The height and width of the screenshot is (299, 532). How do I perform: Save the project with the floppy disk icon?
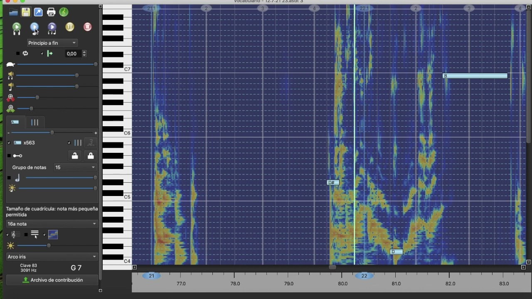[26, 12]
